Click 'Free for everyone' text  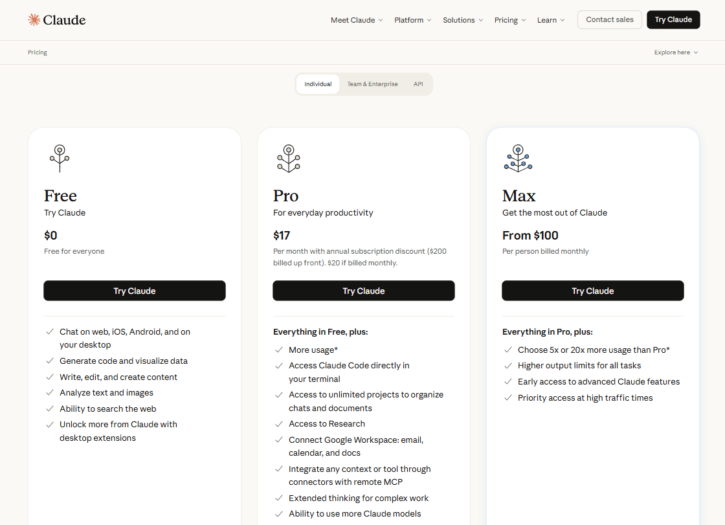74,251
